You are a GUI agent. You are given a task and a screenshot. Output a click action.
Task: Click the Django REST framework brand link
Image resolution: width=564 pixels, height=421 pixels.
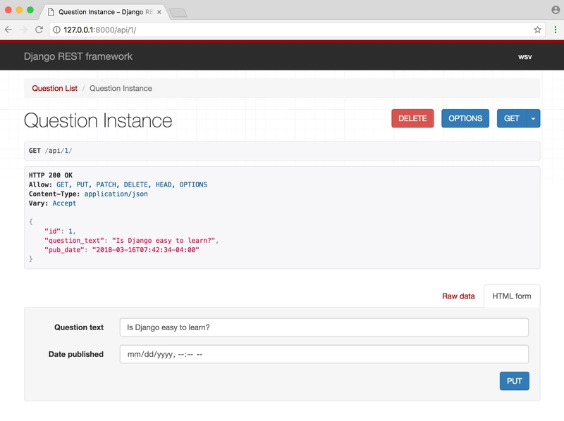pyautogui.click(x=78, y=56)
